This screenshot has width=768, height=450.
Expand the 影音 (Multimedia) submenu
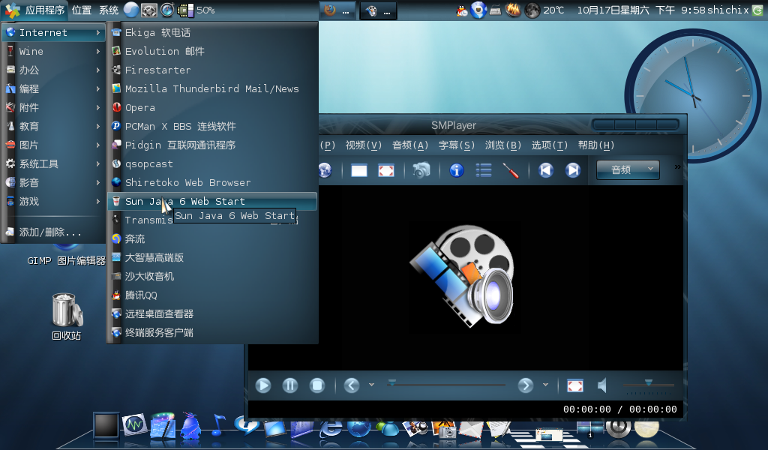53,182
